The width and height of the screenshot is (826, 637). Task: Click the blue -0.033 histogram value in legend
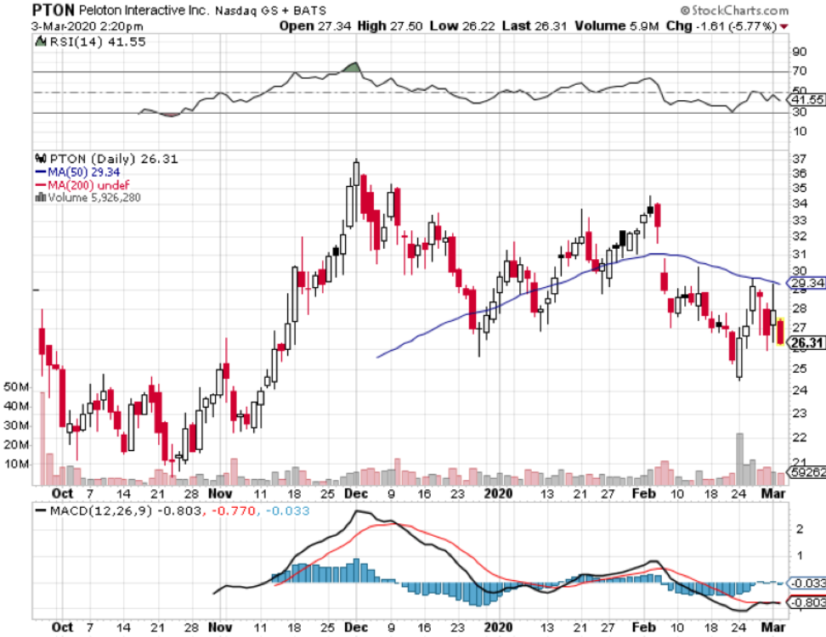[287, 510]
